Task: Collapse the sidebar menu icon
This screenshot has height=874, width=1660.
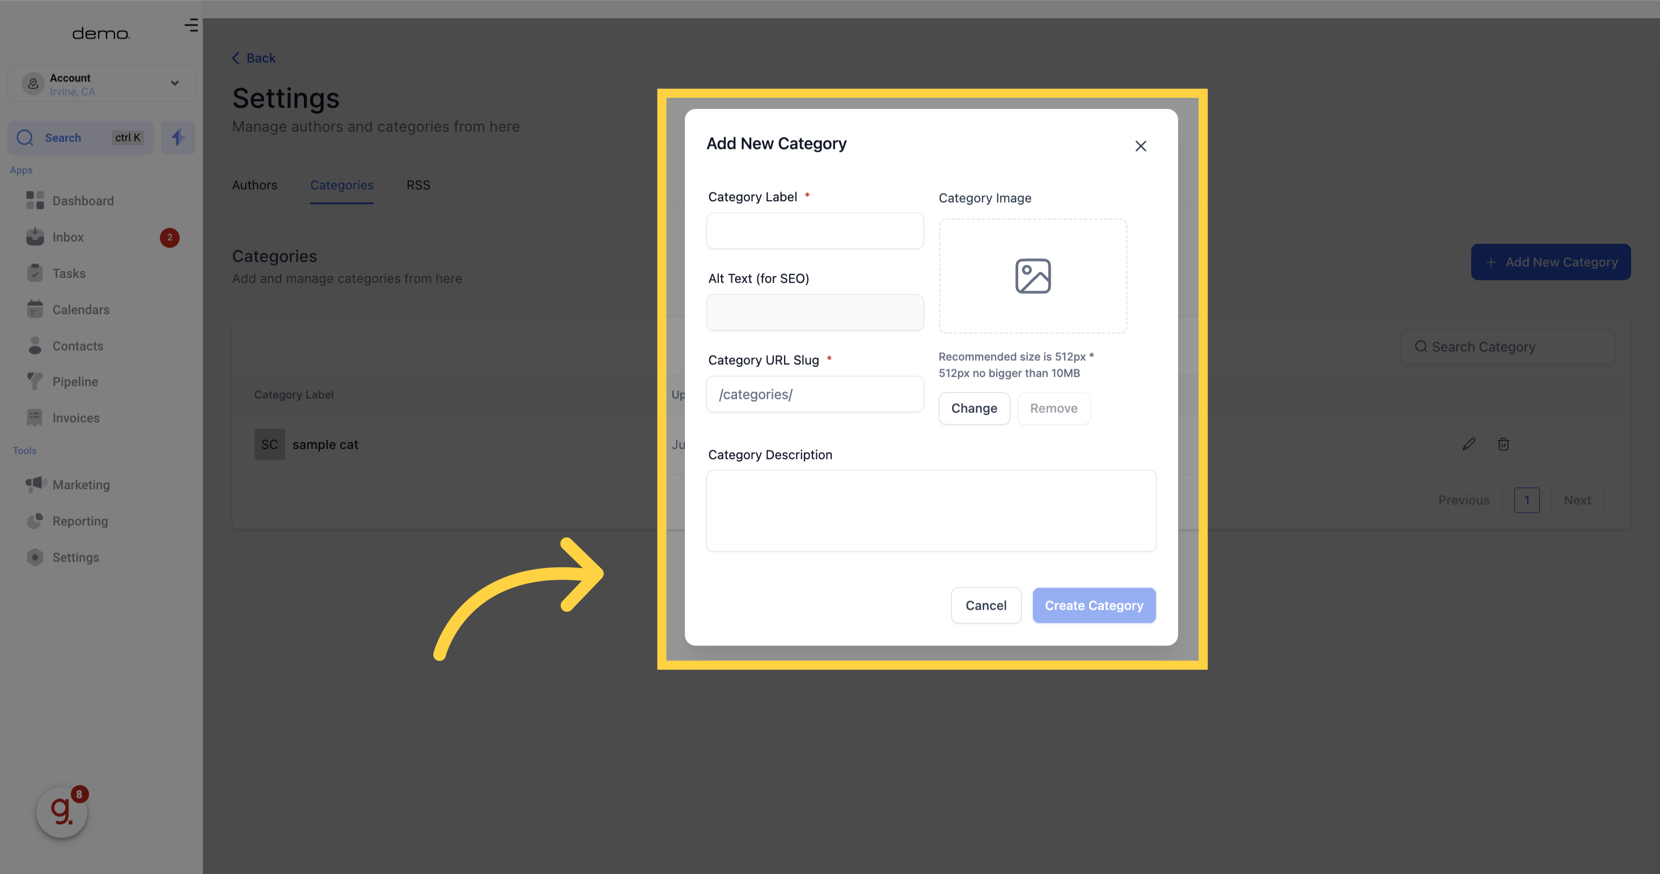Action: pos(190,25)
